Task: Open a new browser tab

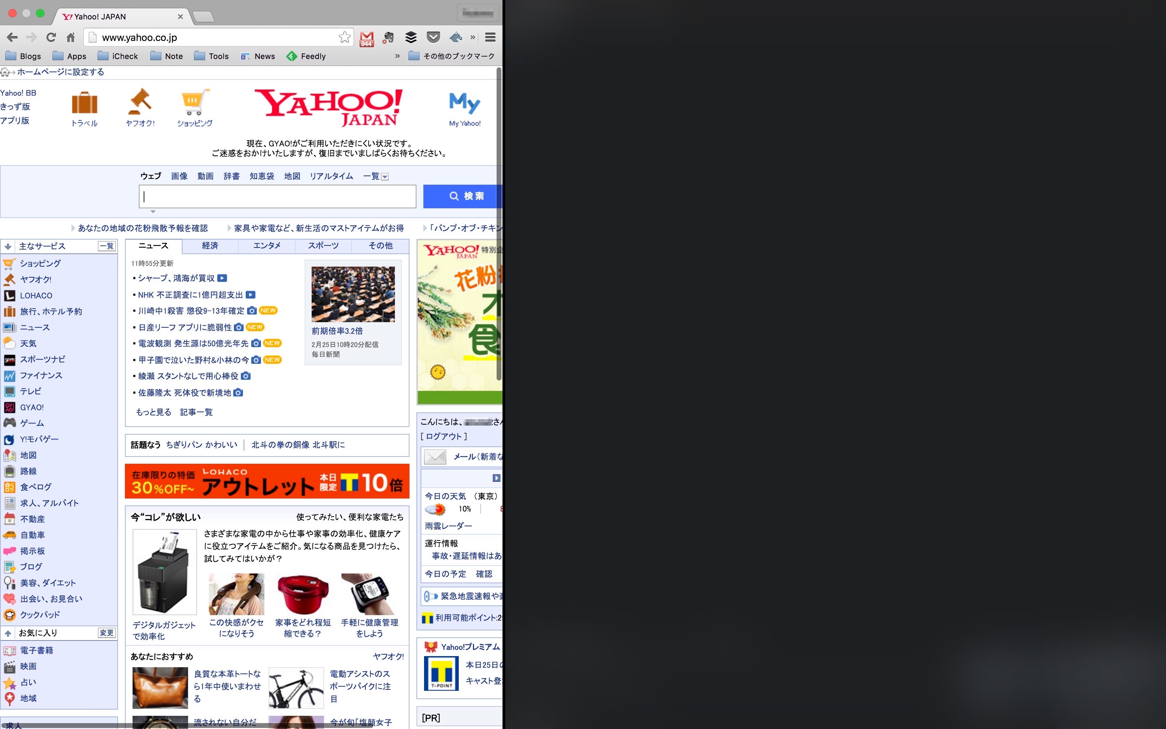Action: [203, 17]
